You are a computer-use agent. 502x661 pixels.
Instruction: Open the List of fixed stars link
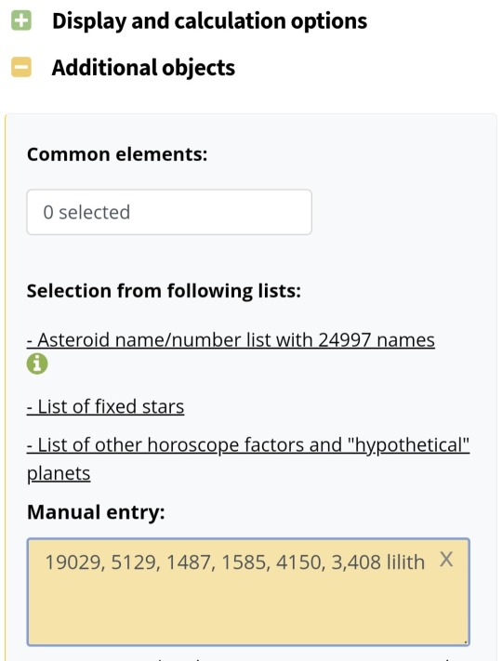click(x=105, y=407)
